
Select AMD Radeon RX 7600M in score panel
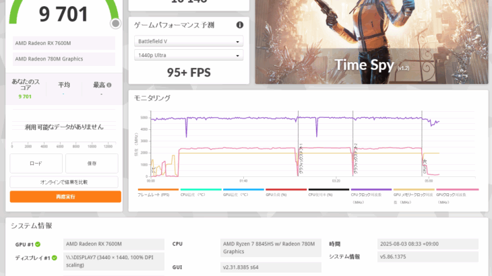64,43
